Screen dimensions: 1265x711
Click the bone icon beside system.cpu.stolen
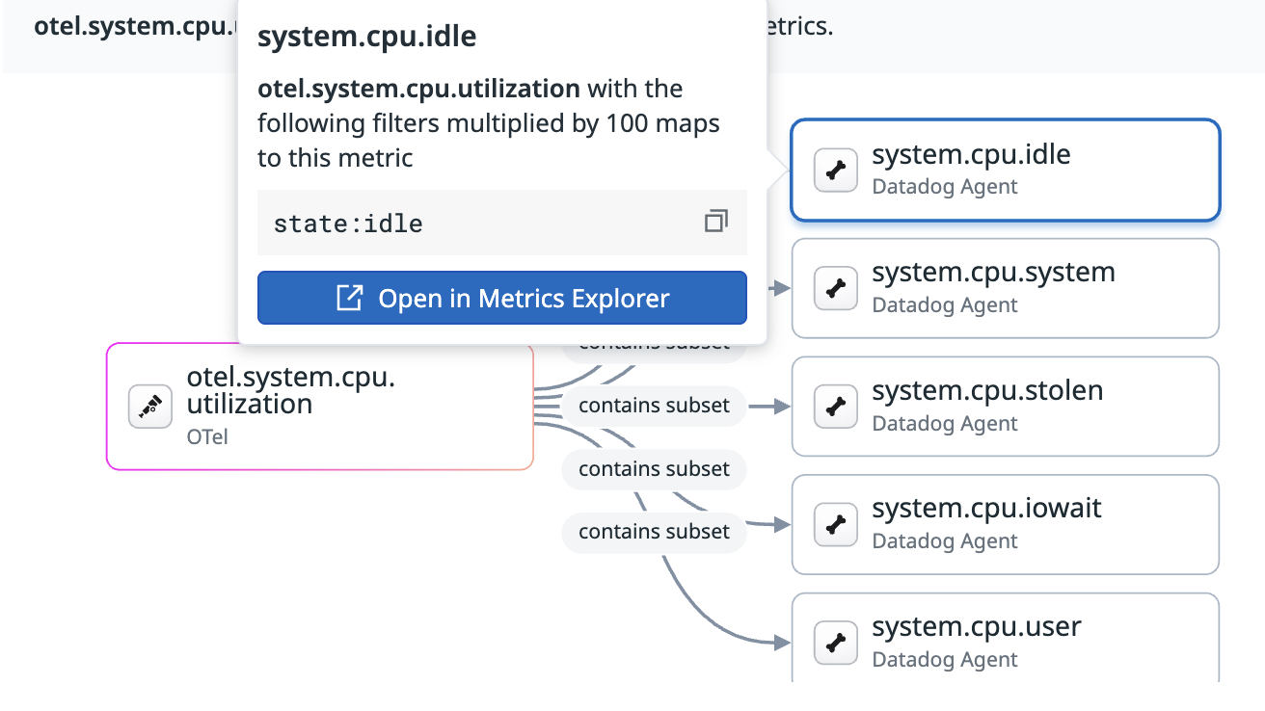836,407
